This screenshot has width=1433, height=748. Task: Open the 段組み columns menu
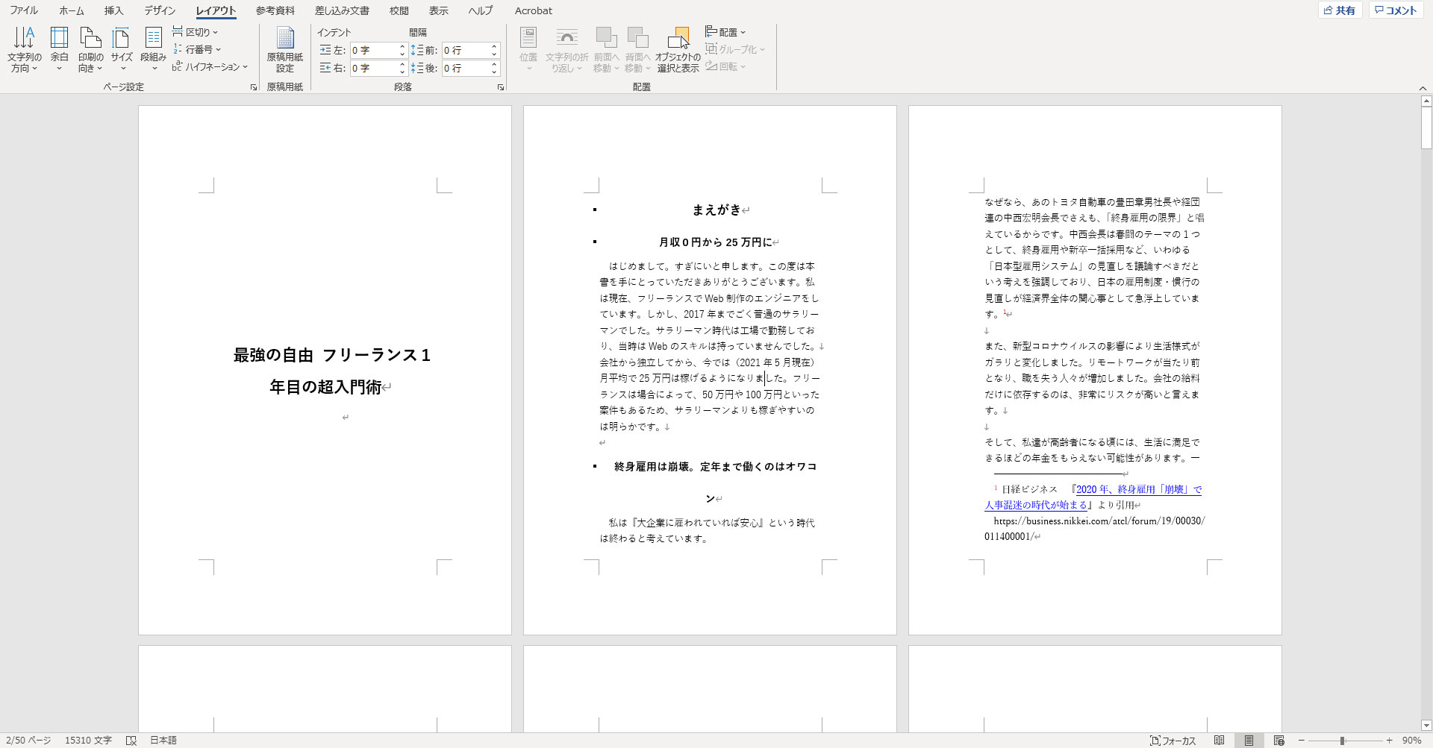[153, 49]
